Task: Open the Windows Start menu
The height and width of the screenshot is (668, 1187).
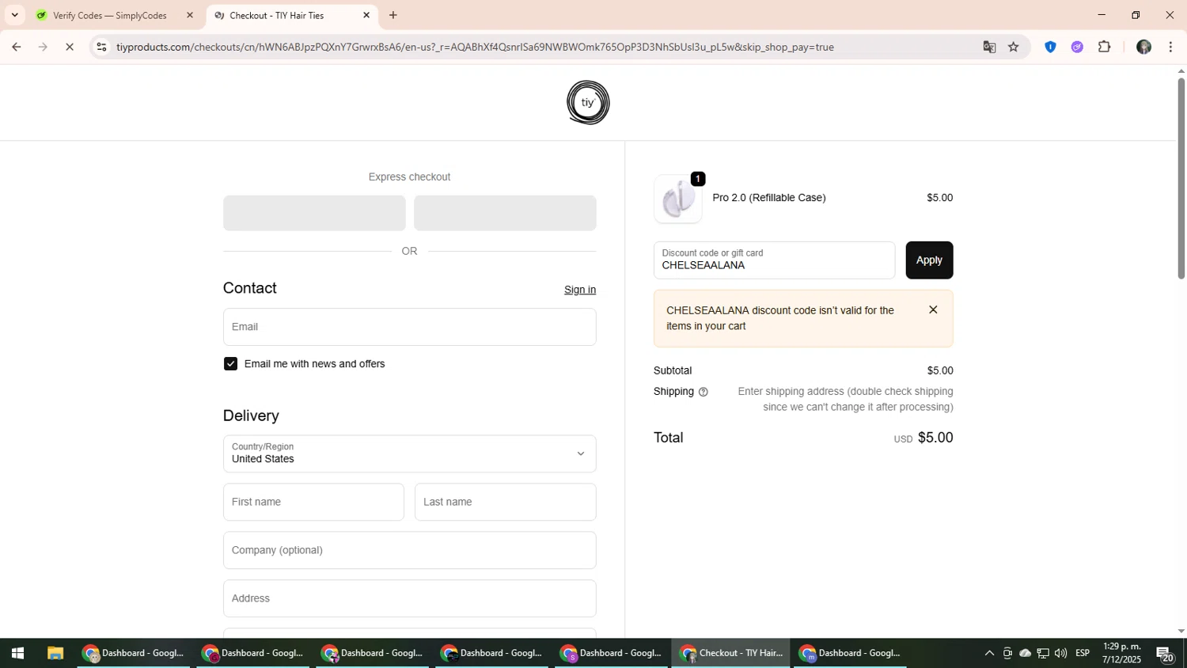Action: pos(17,653)
